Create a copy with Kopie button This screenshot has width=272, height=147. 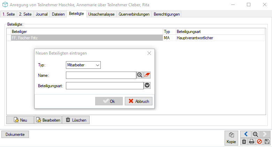coord(231,138)
